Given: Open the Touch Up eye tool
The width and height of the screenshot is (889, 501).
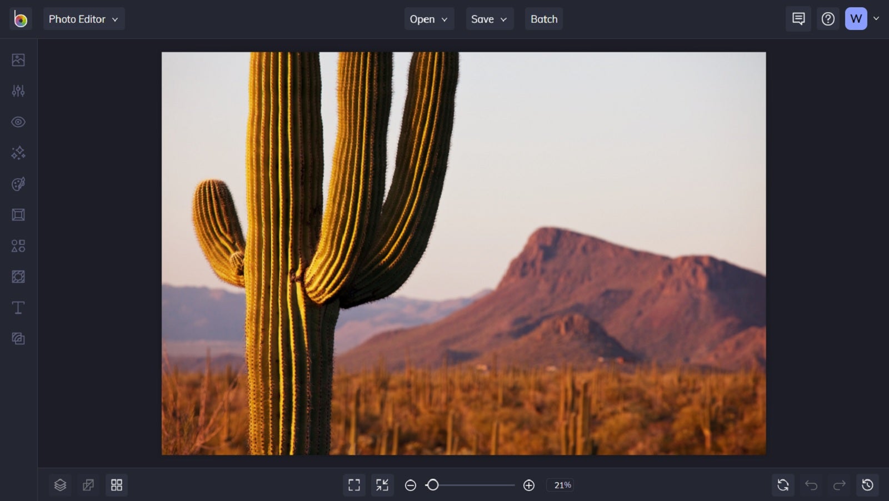Looking at the screenshot, I should click(x=18, y=122).
